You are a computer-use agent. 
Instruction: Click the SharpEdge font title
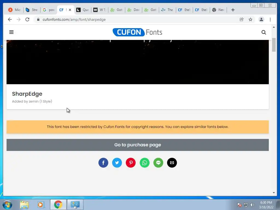27,94
